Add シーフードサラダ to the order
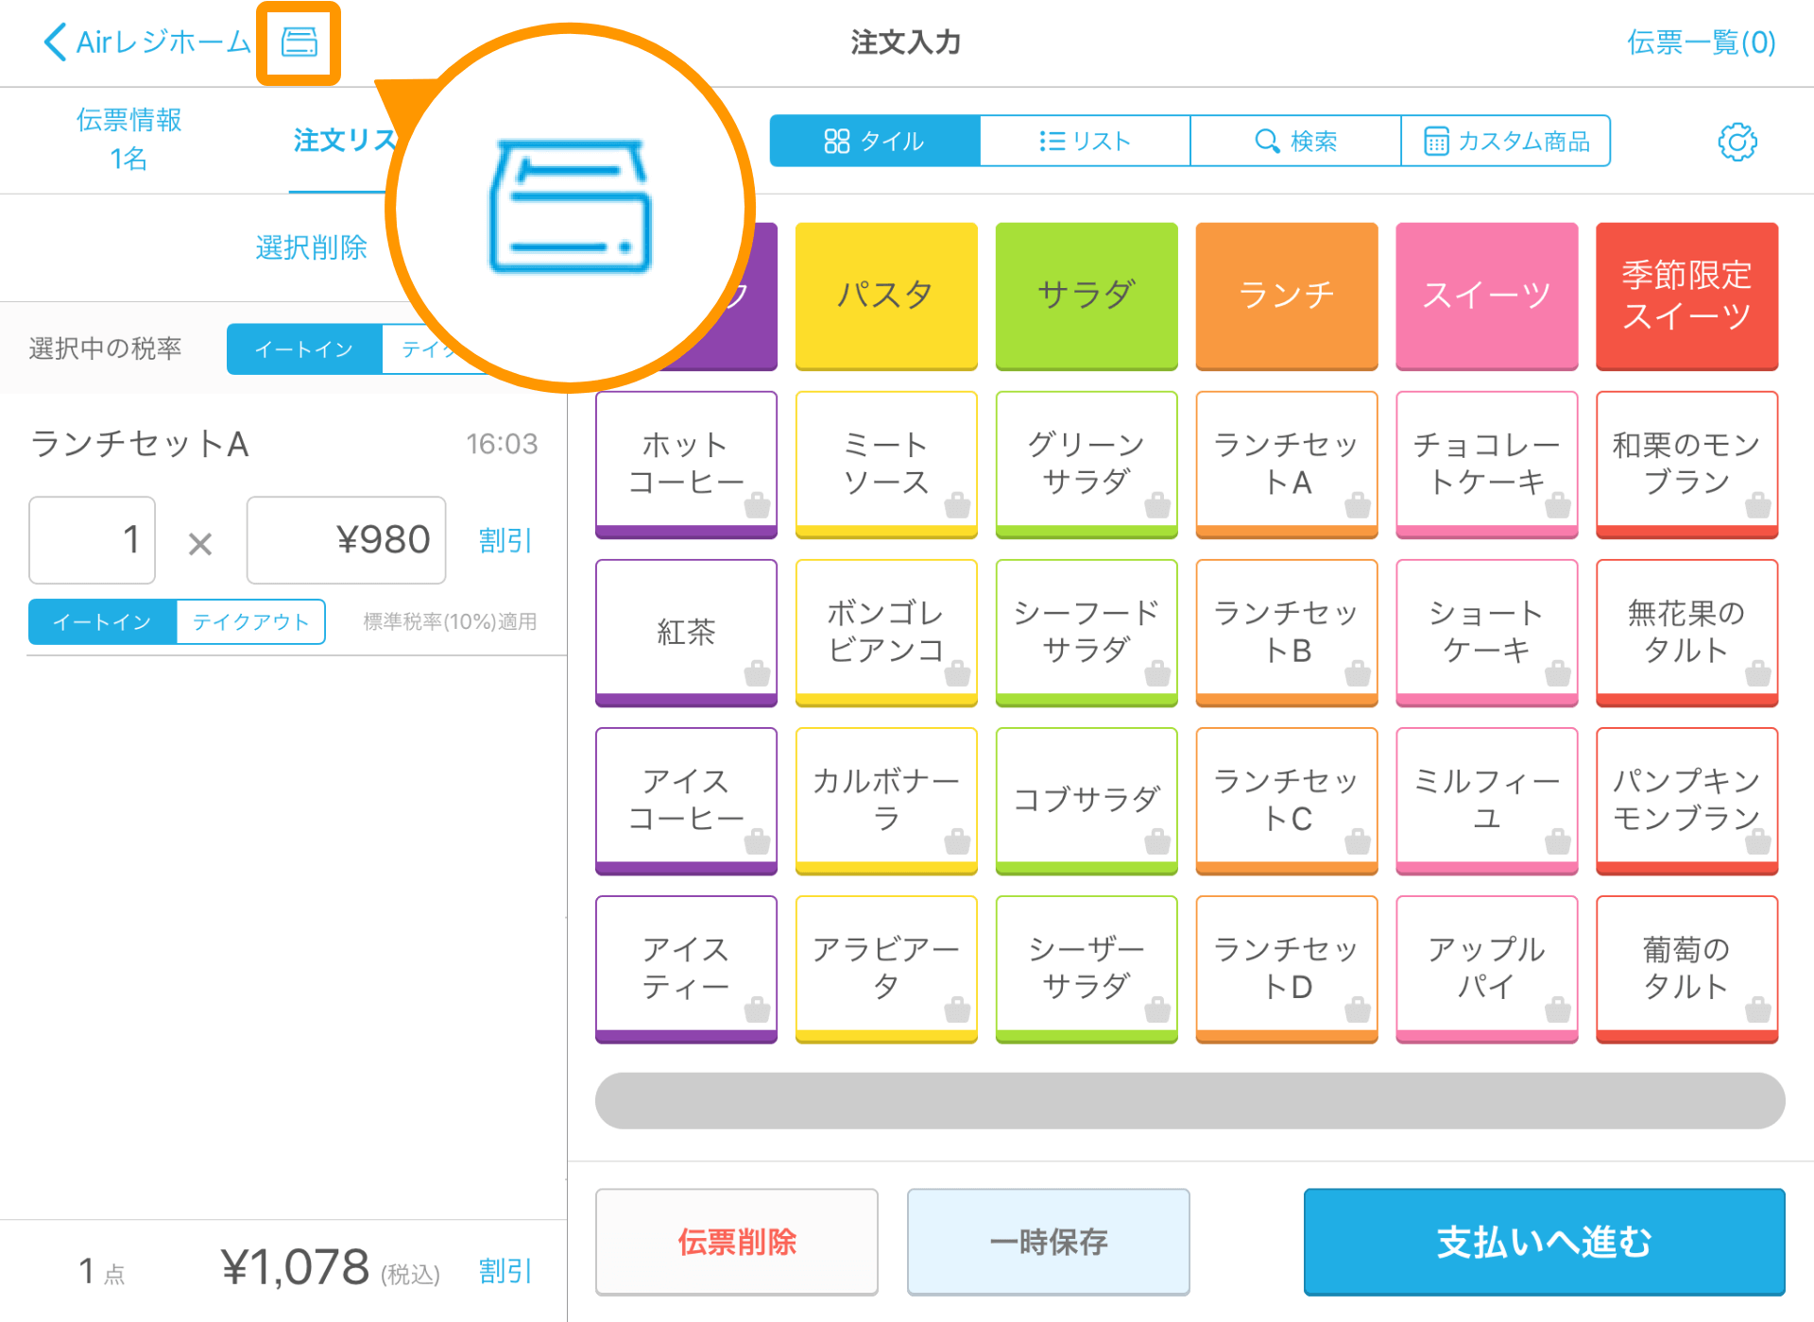Image resolution: width=1814 pixels, height=1322 pixels. (x=1087, y=632)
